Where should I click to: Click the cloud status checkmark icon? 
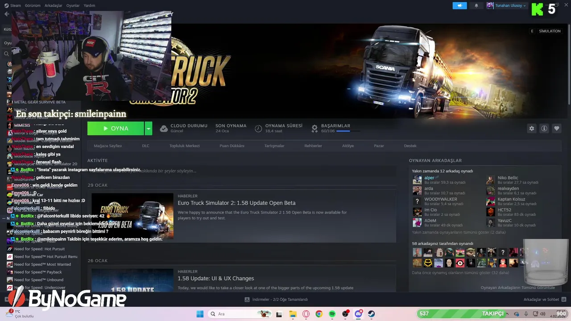(x=164, y=128)
